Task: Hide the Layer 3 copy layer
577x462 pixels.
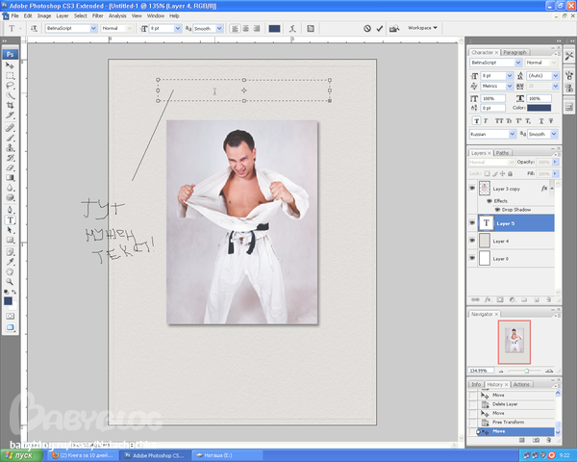Action: (472, 189)
